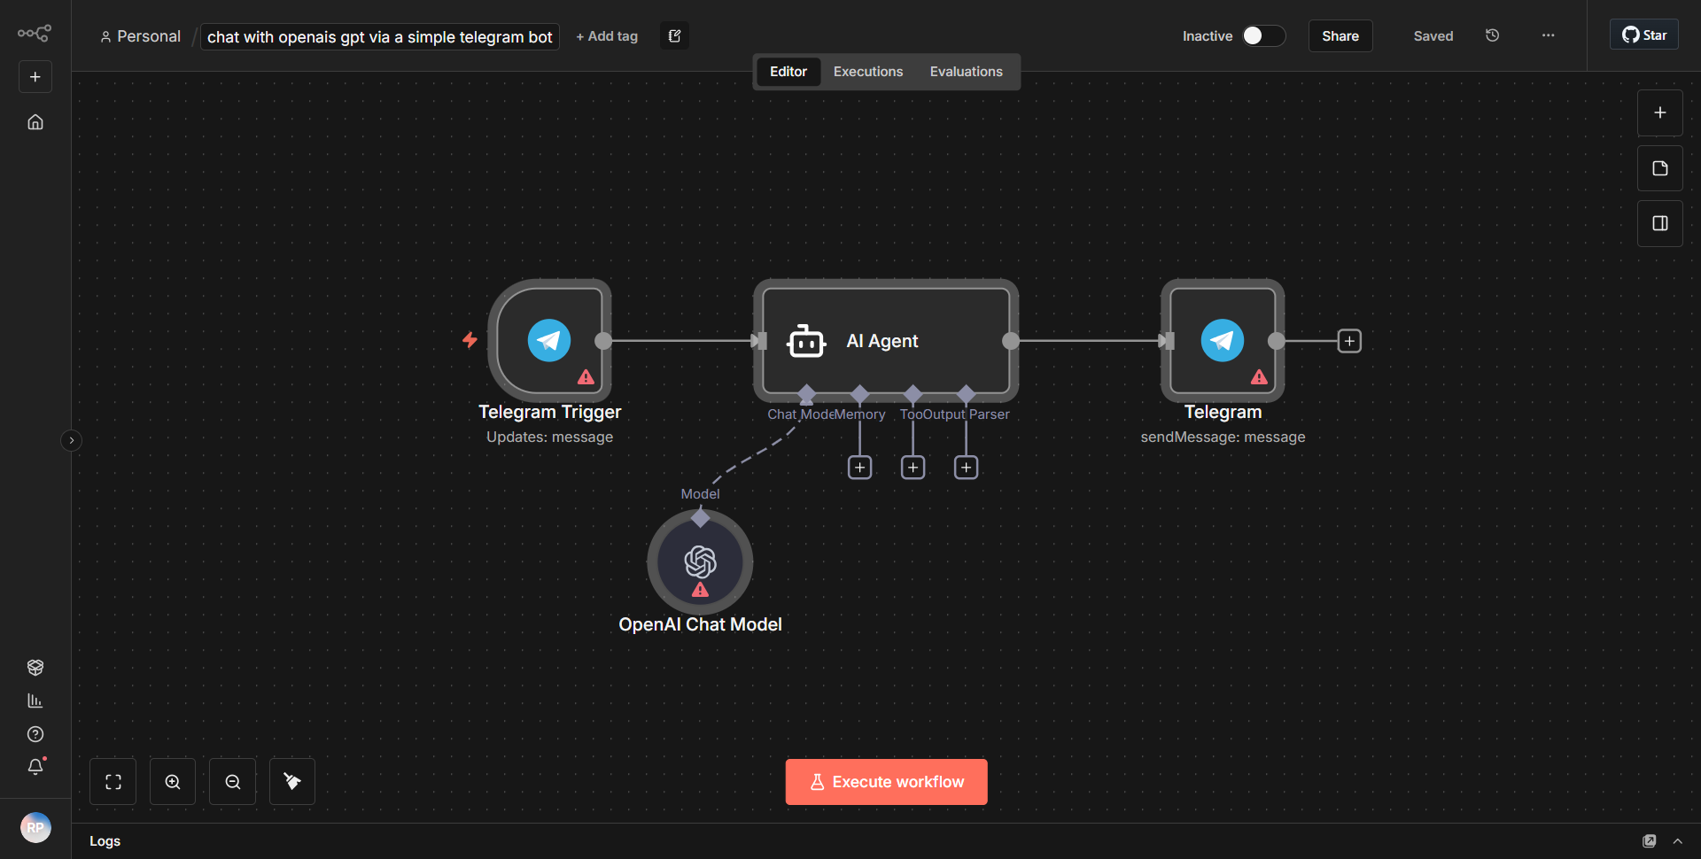
Task: Click the Execute workflow button
Action: click(886, 781)
